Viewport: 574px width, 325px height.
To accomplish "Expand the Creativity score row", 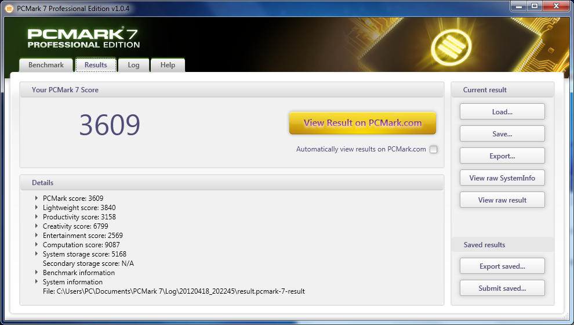I will pyautogui.click(x=37, y=226).
